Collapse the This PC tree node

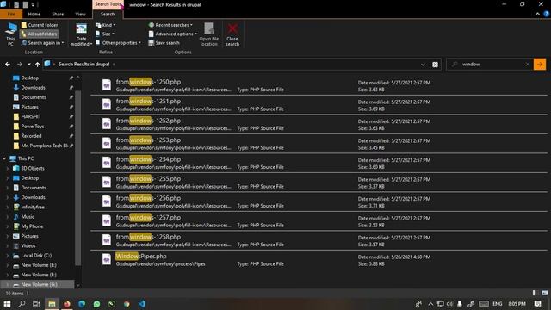pos(4,158)
